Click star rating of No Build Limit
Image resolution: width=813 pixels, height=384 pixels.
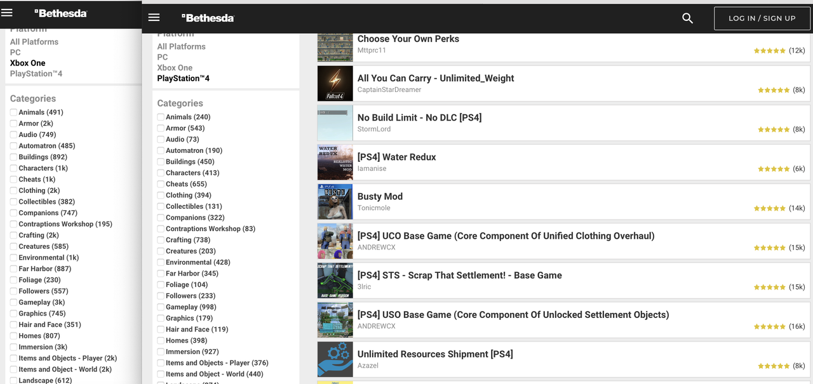coord(774,129)
